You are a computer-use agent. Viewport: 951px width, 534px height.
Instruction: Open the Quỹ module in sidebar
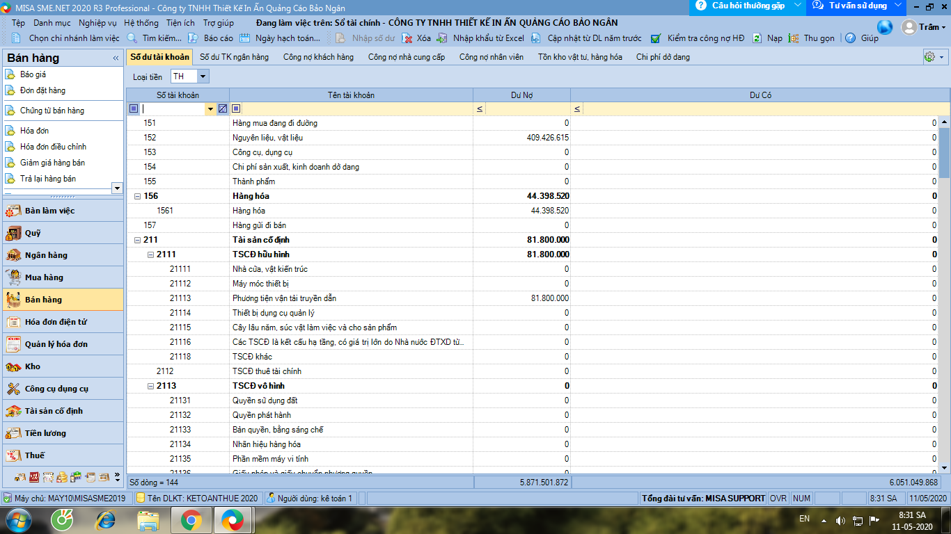pos(33,233)
